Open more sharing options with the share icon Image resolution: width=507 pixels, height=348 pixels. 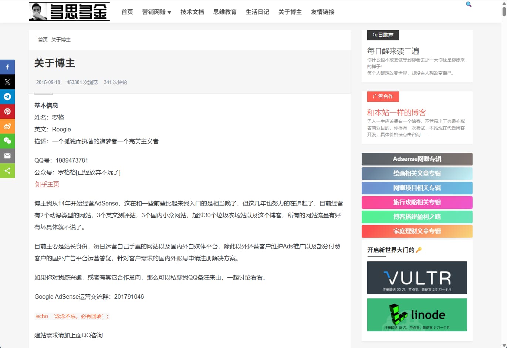coord(7,171)
